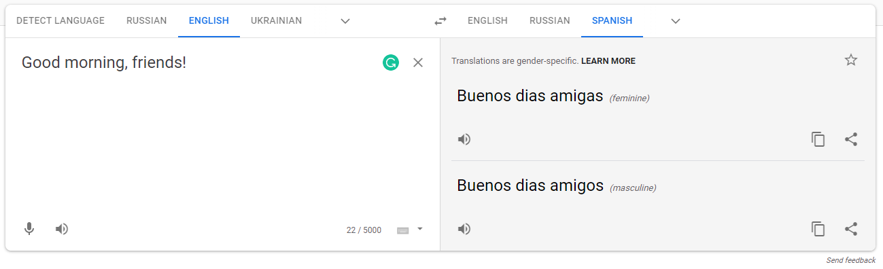
Task: Select Detect Language source tab
Action: [x=60, y=21]
